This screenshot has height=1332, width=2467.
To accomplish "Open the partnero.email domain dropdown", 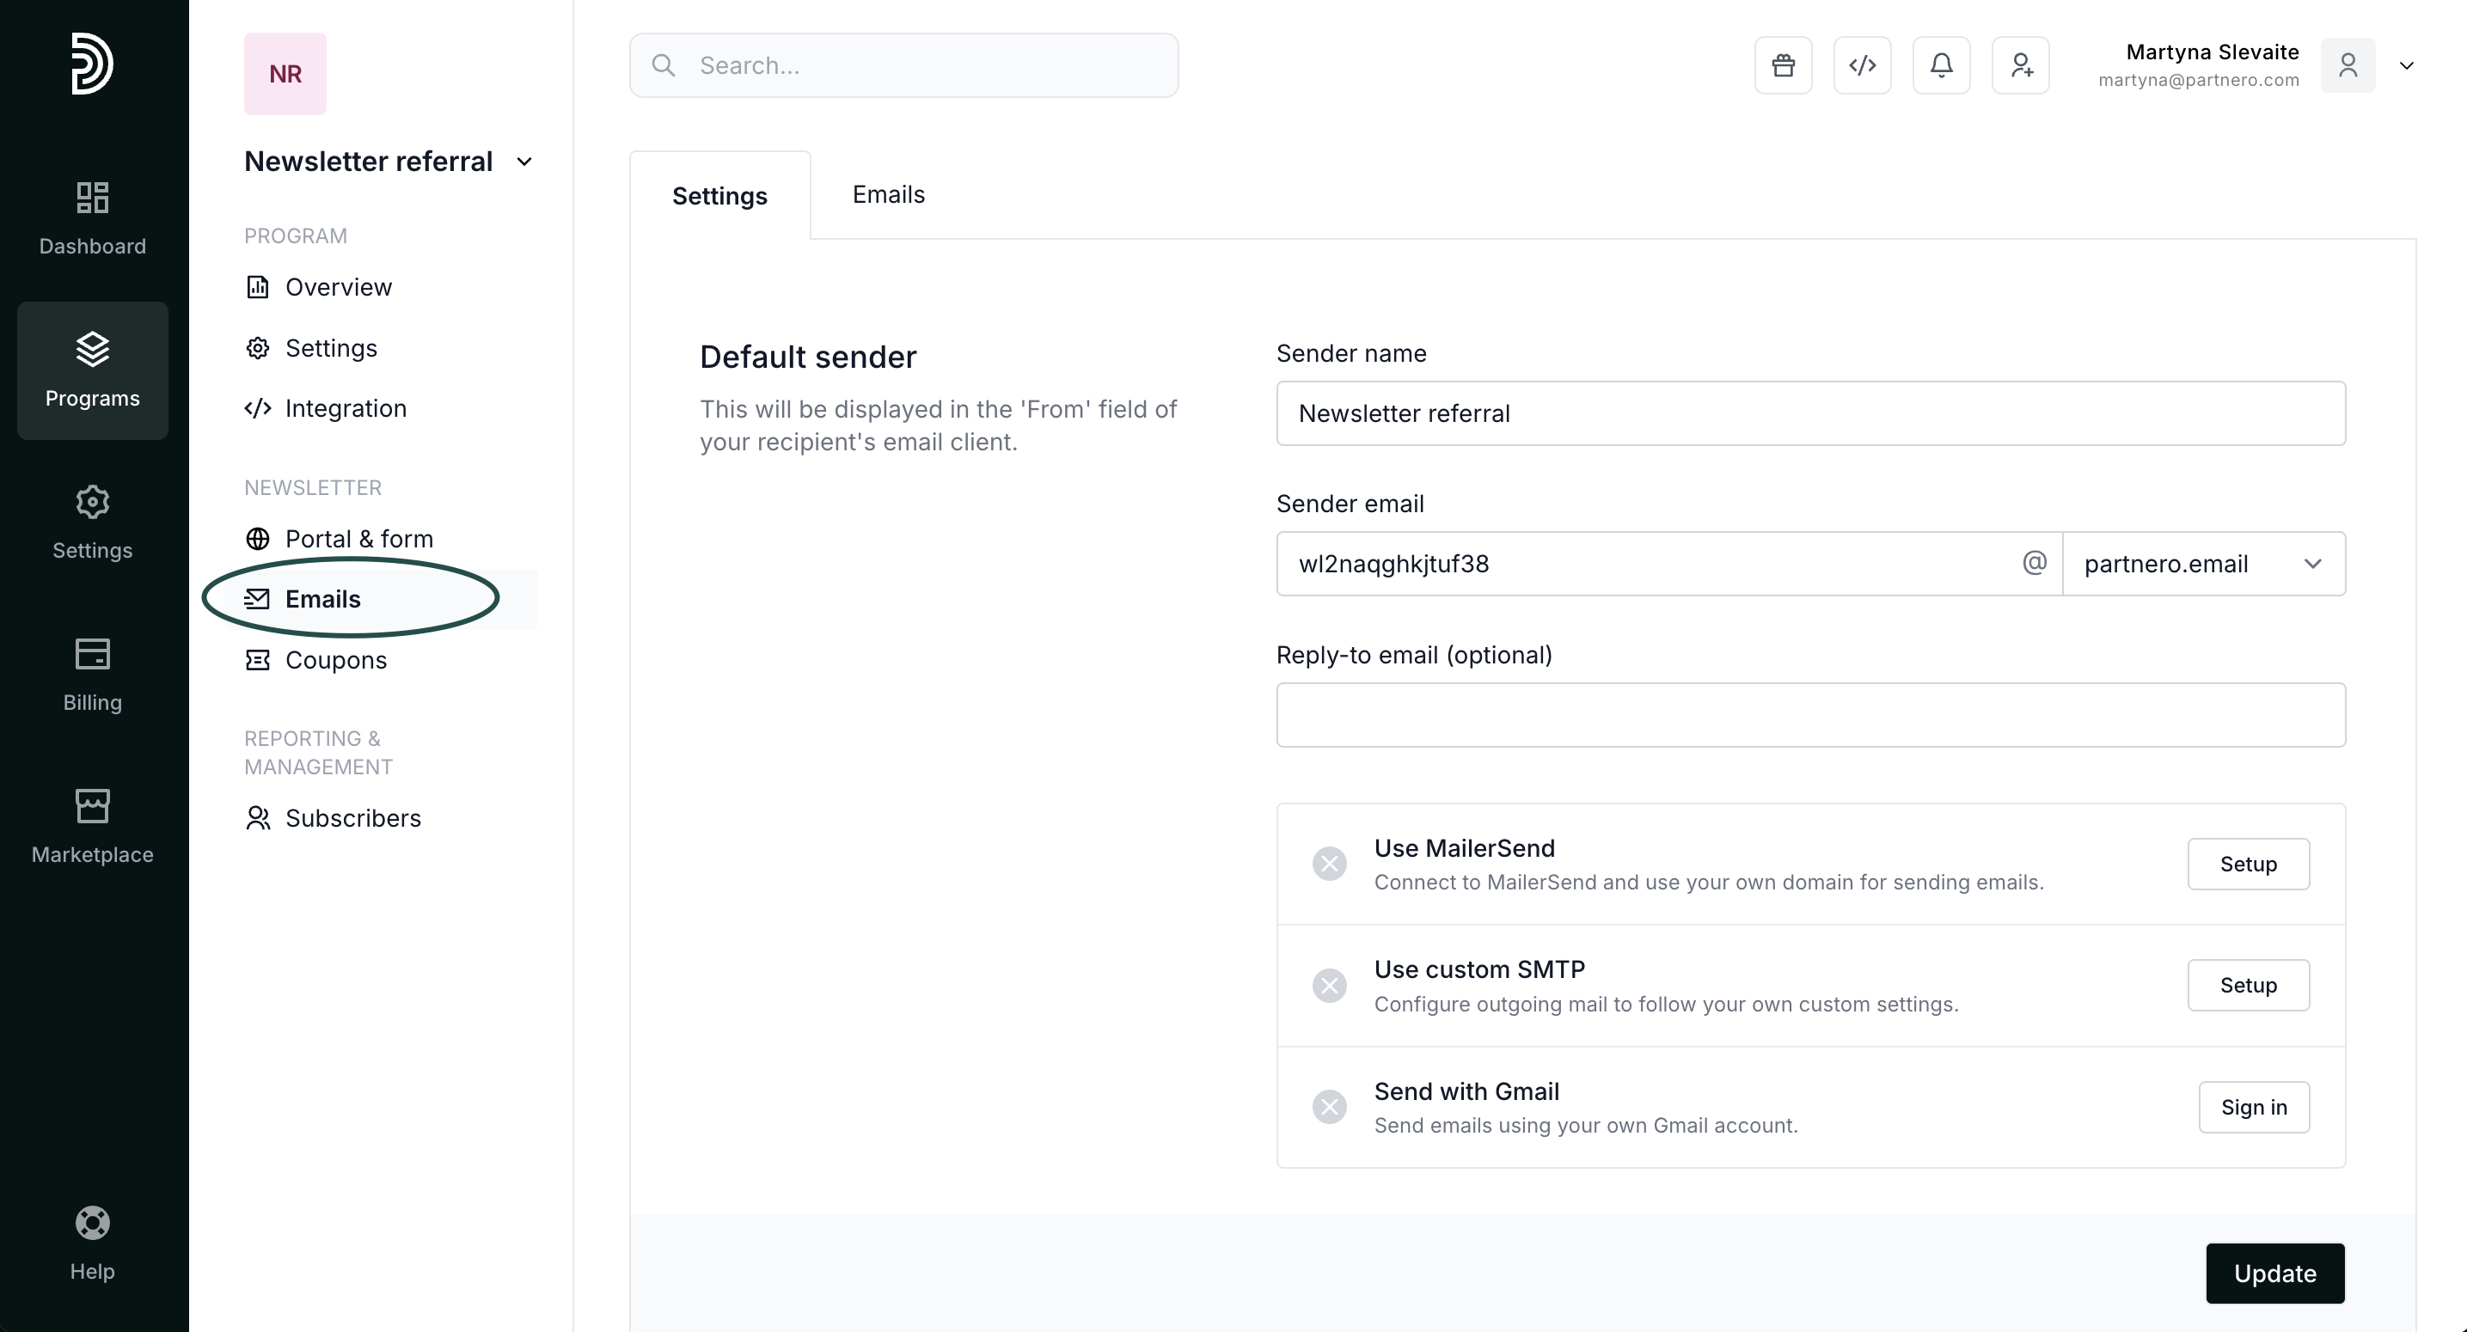I will click(x=2202, y=564).
